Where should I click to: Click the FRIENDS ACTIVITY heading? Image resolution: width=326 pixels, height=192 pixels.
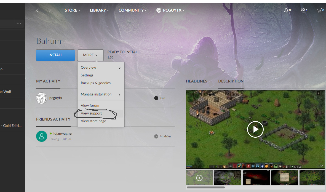[53, 119]
